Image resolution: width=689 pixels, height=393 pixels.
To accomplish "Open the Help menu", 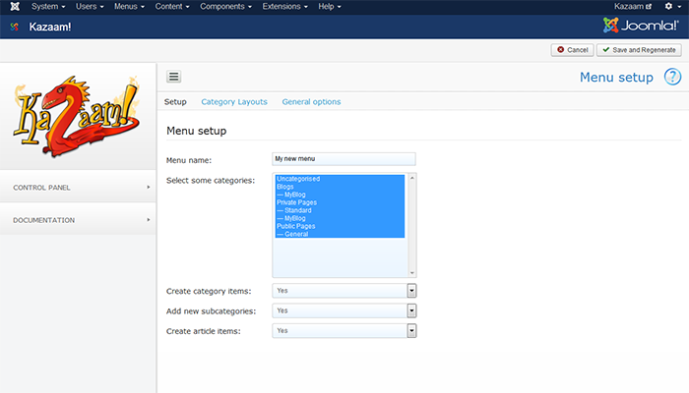I will [330, 6].
